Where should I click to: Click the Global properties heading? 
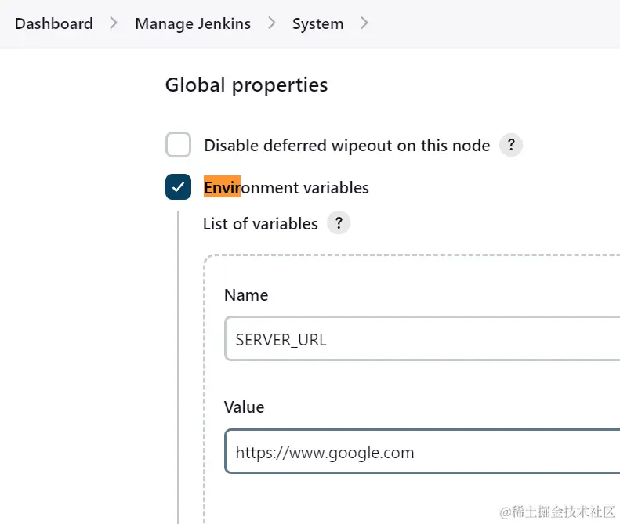(246, 85)
